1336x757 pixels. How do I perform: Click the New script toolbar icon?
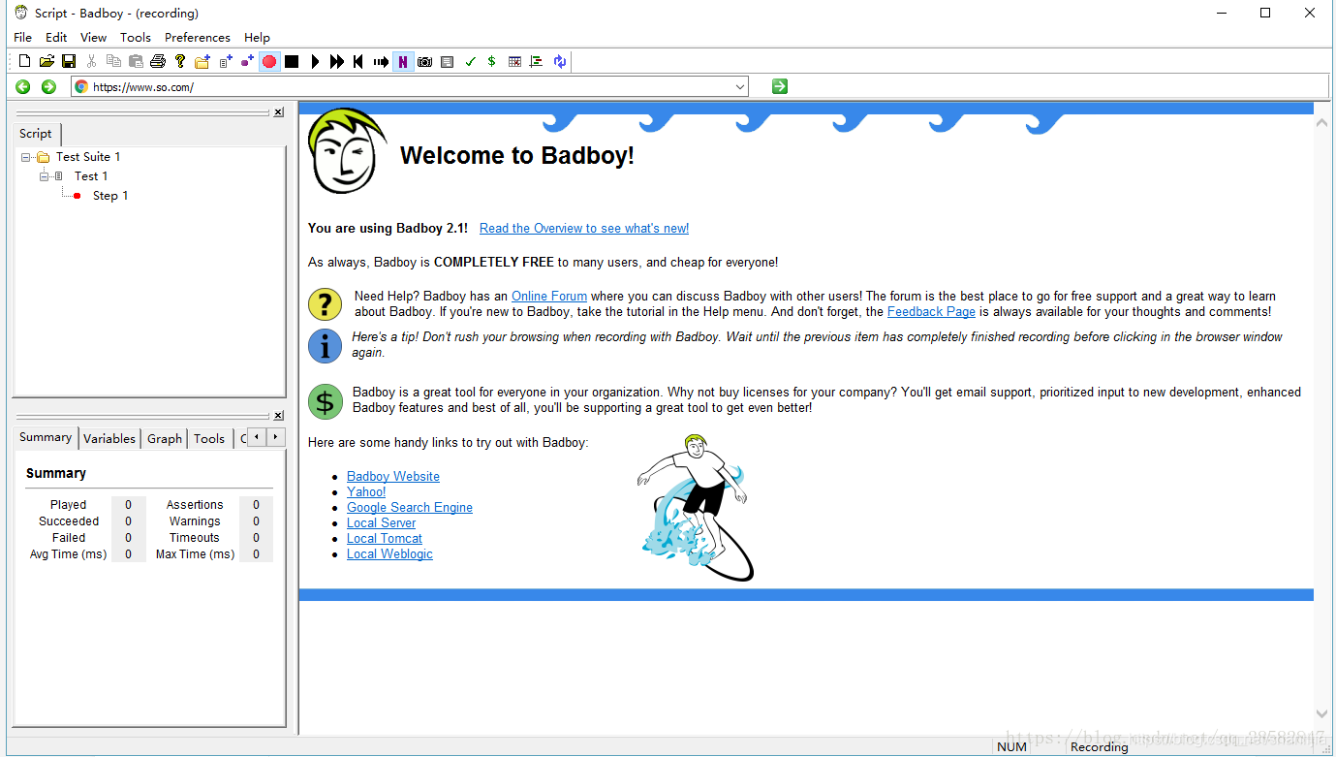(25, 61)
